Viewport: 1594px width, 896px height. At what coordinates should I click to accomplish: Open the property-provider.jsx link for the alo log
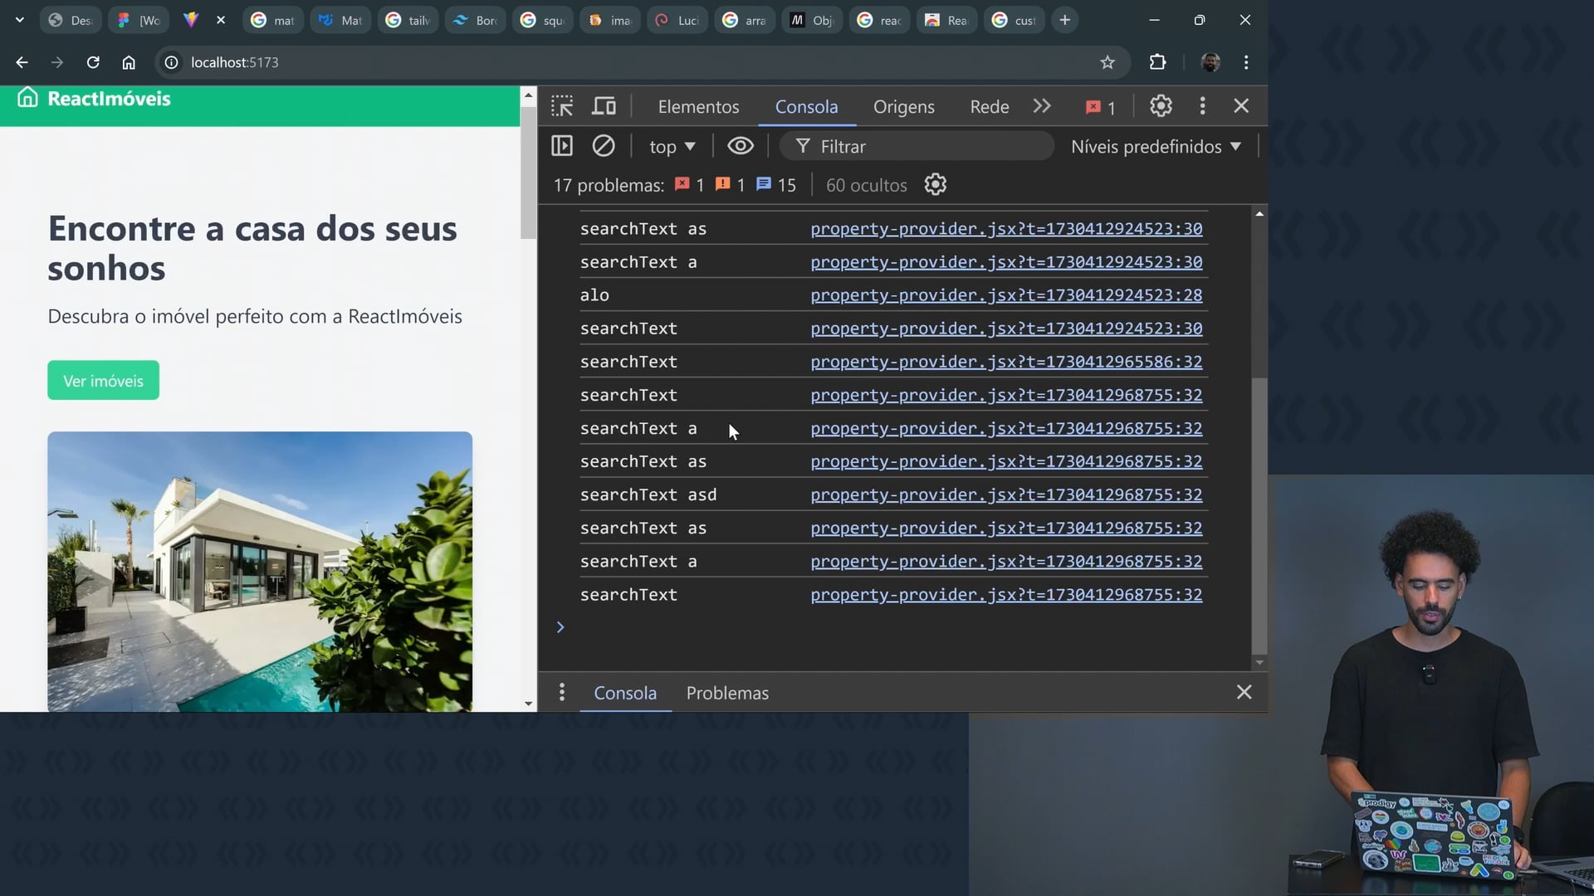click(1006, 295)
